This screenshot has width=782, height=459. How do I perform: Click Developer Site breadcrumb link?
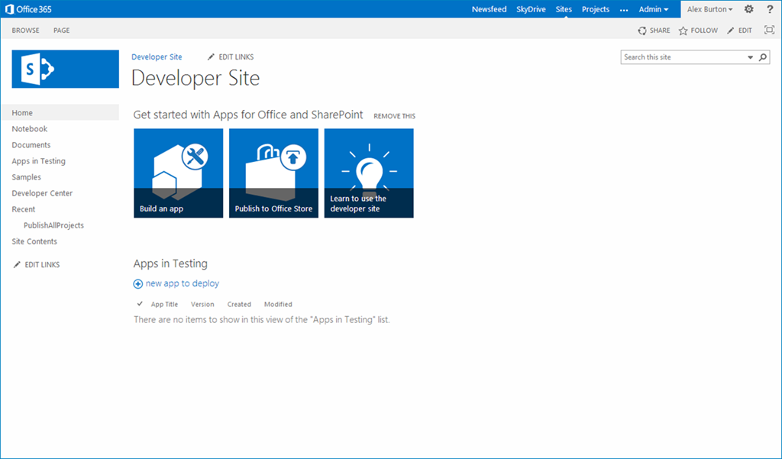pyautogui.click(x=157, y=57)
